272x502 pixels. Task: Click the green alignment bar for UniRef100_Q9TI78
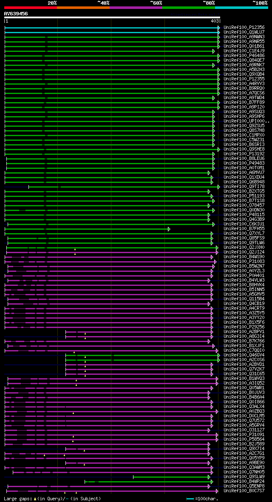[x=123, y=187]
